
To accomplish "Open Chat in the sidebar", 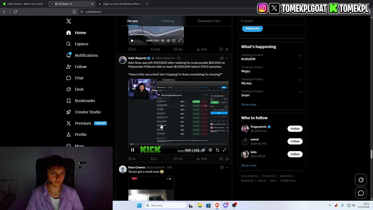I will click(75, 78).
